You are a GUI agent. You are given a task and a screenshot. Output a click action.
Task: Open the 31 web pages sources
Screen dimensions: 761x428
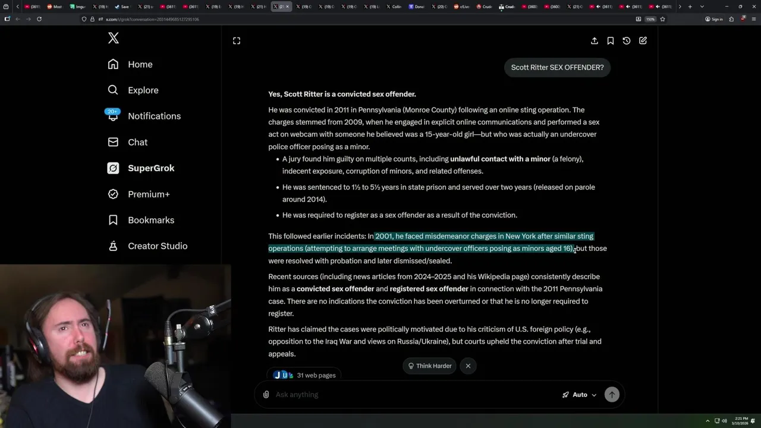click(304, 375)
